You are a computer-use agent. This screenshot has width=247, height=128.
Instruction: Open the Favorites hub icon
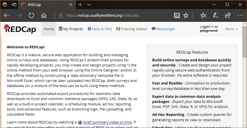203,16
